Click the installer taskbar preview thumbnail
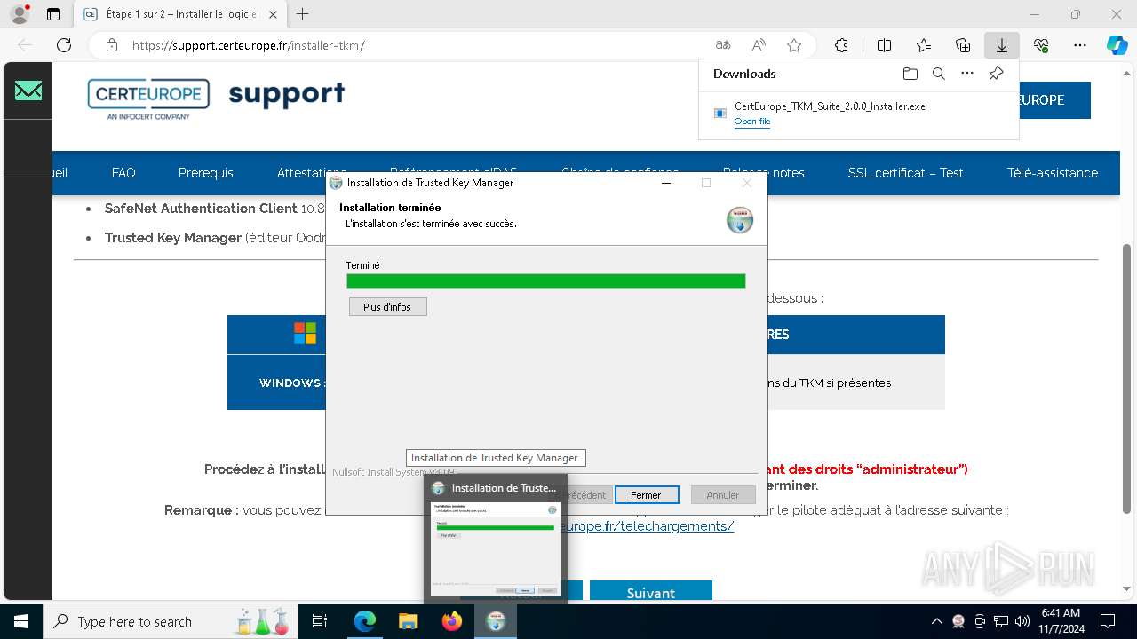Screen dimensions: 1137x639 (x=495, y=548)
